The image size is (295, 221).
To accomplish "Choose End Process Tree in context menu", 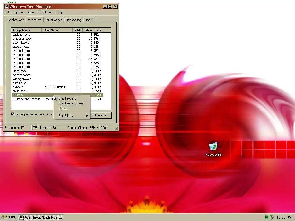I will (x=71, y=103).
